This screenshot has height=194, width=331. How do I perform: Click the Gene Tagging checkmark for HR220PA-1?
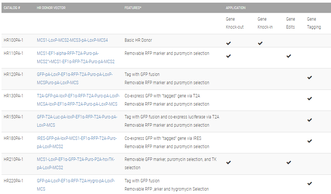pos(310,183)
